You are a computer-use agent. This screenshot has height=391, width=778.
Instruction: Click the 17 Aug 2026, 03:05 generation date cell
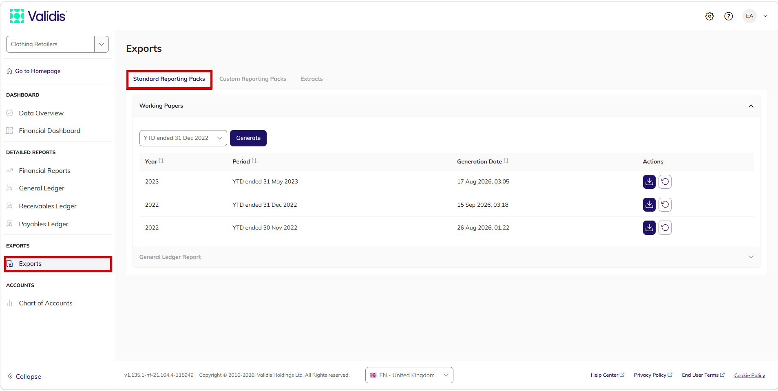(483, 181)
